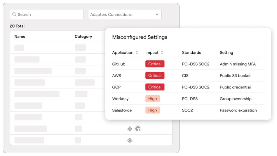Click the Standards column header
The height and width of the screenshot is (156, 277).
click(x=191, y=53)
